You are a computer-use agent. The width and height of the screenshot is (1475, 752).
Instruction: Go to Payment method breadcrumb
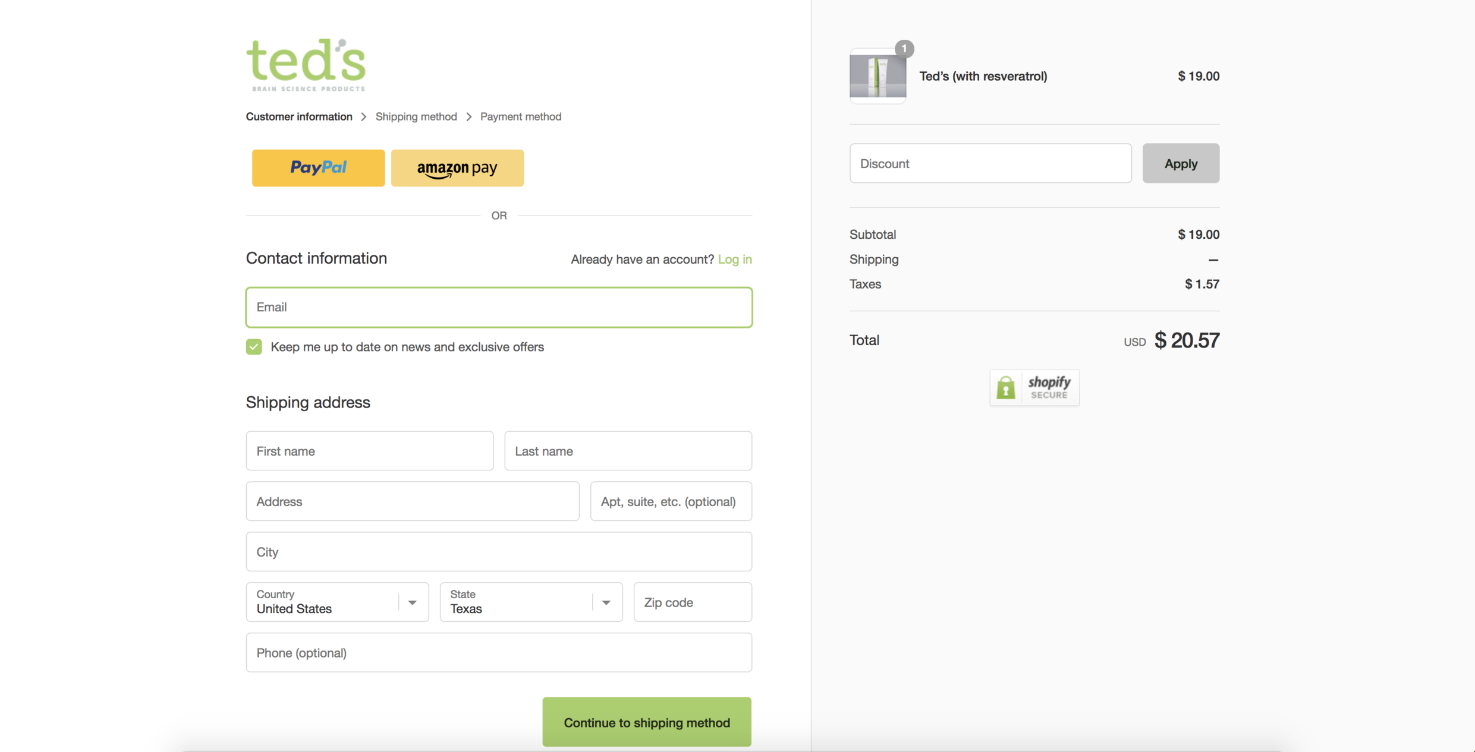tap(521, 116)
